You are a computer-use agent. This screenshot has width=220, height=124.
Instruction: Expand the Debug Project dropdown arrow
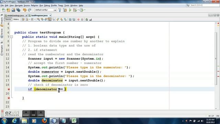[78, 10]
